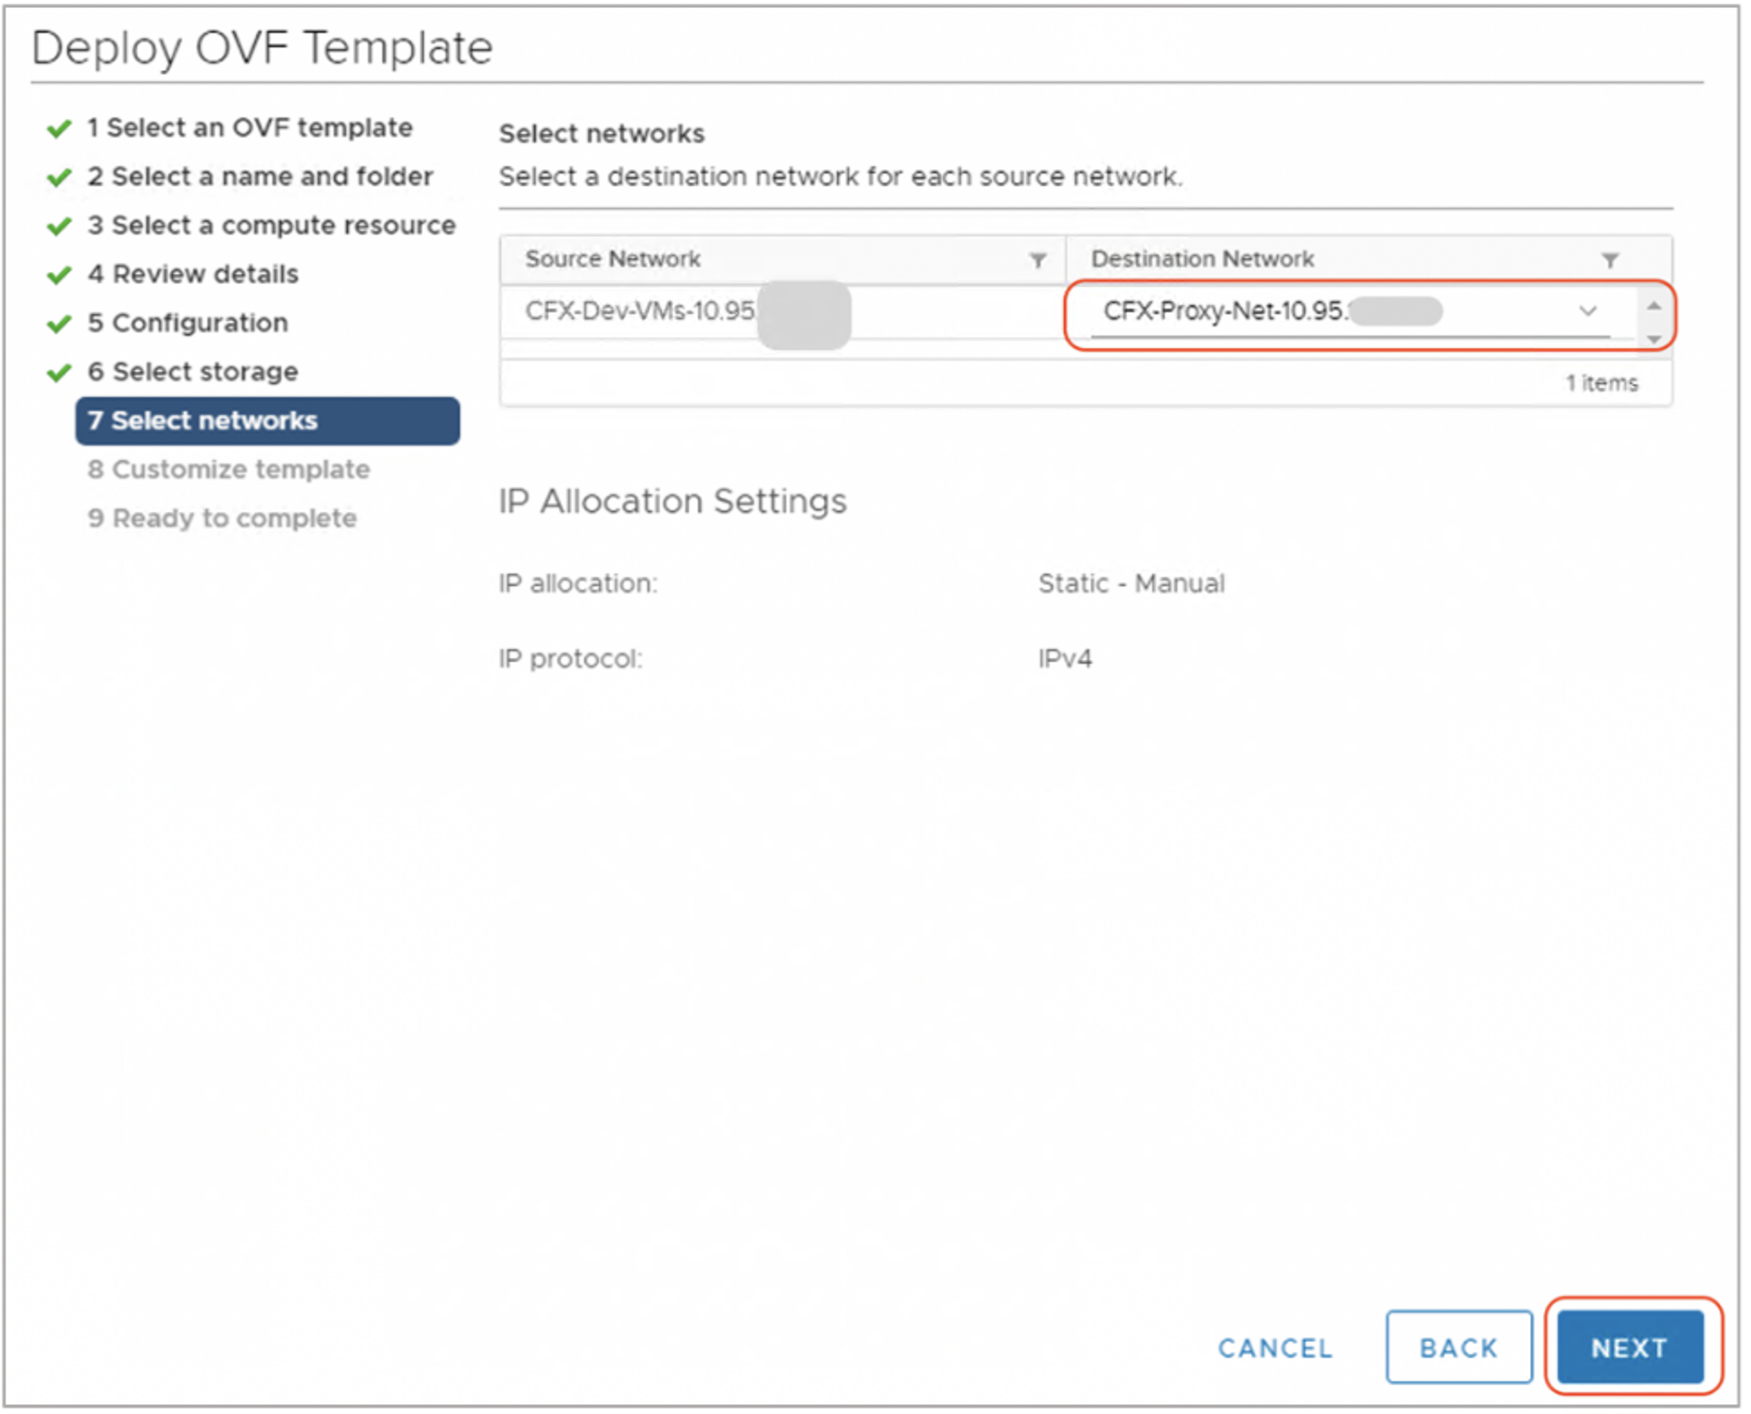This screenshot has width=1751, height=1414.
Task: Go to step 8 Customize template
Action: [x=228, y=469]
